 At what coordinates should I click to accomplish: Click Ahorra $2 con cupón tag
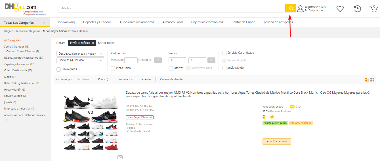tap(275, 123)
